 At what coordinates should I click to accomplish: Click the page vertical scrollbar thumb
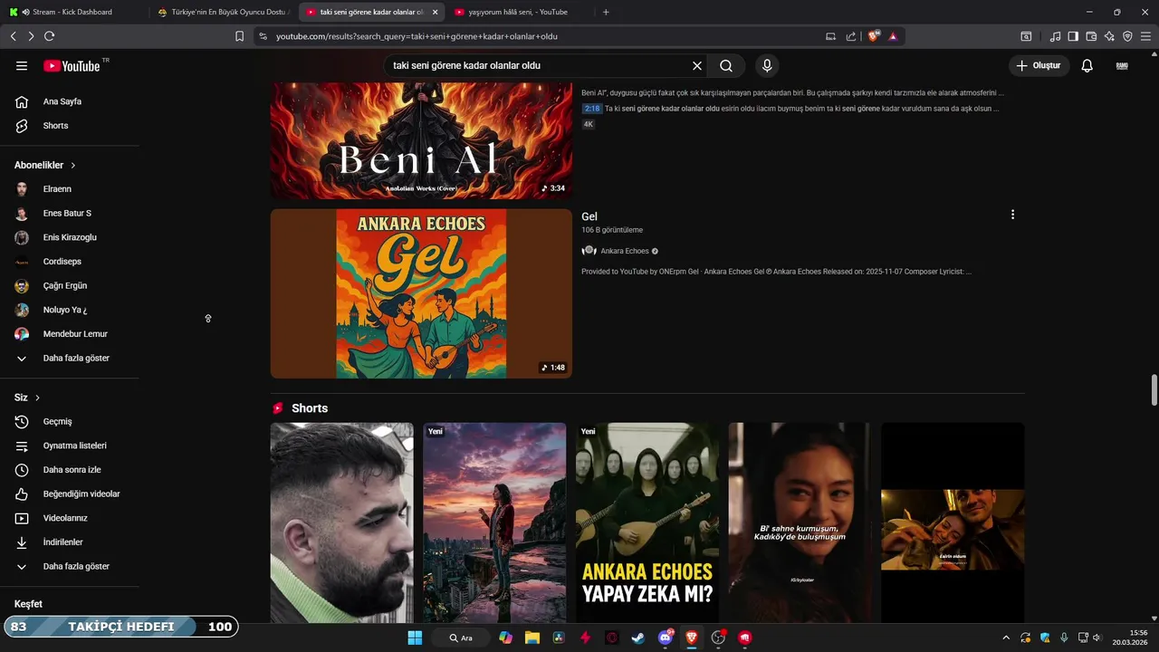coord(1154,389)
